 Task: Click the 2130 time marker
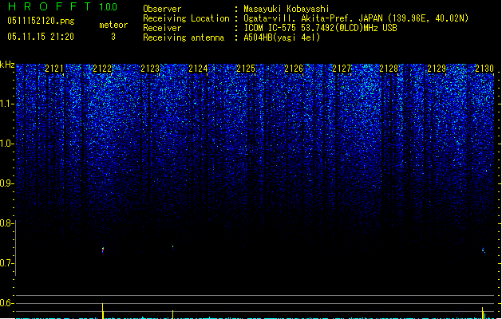(x=484, y=69)
